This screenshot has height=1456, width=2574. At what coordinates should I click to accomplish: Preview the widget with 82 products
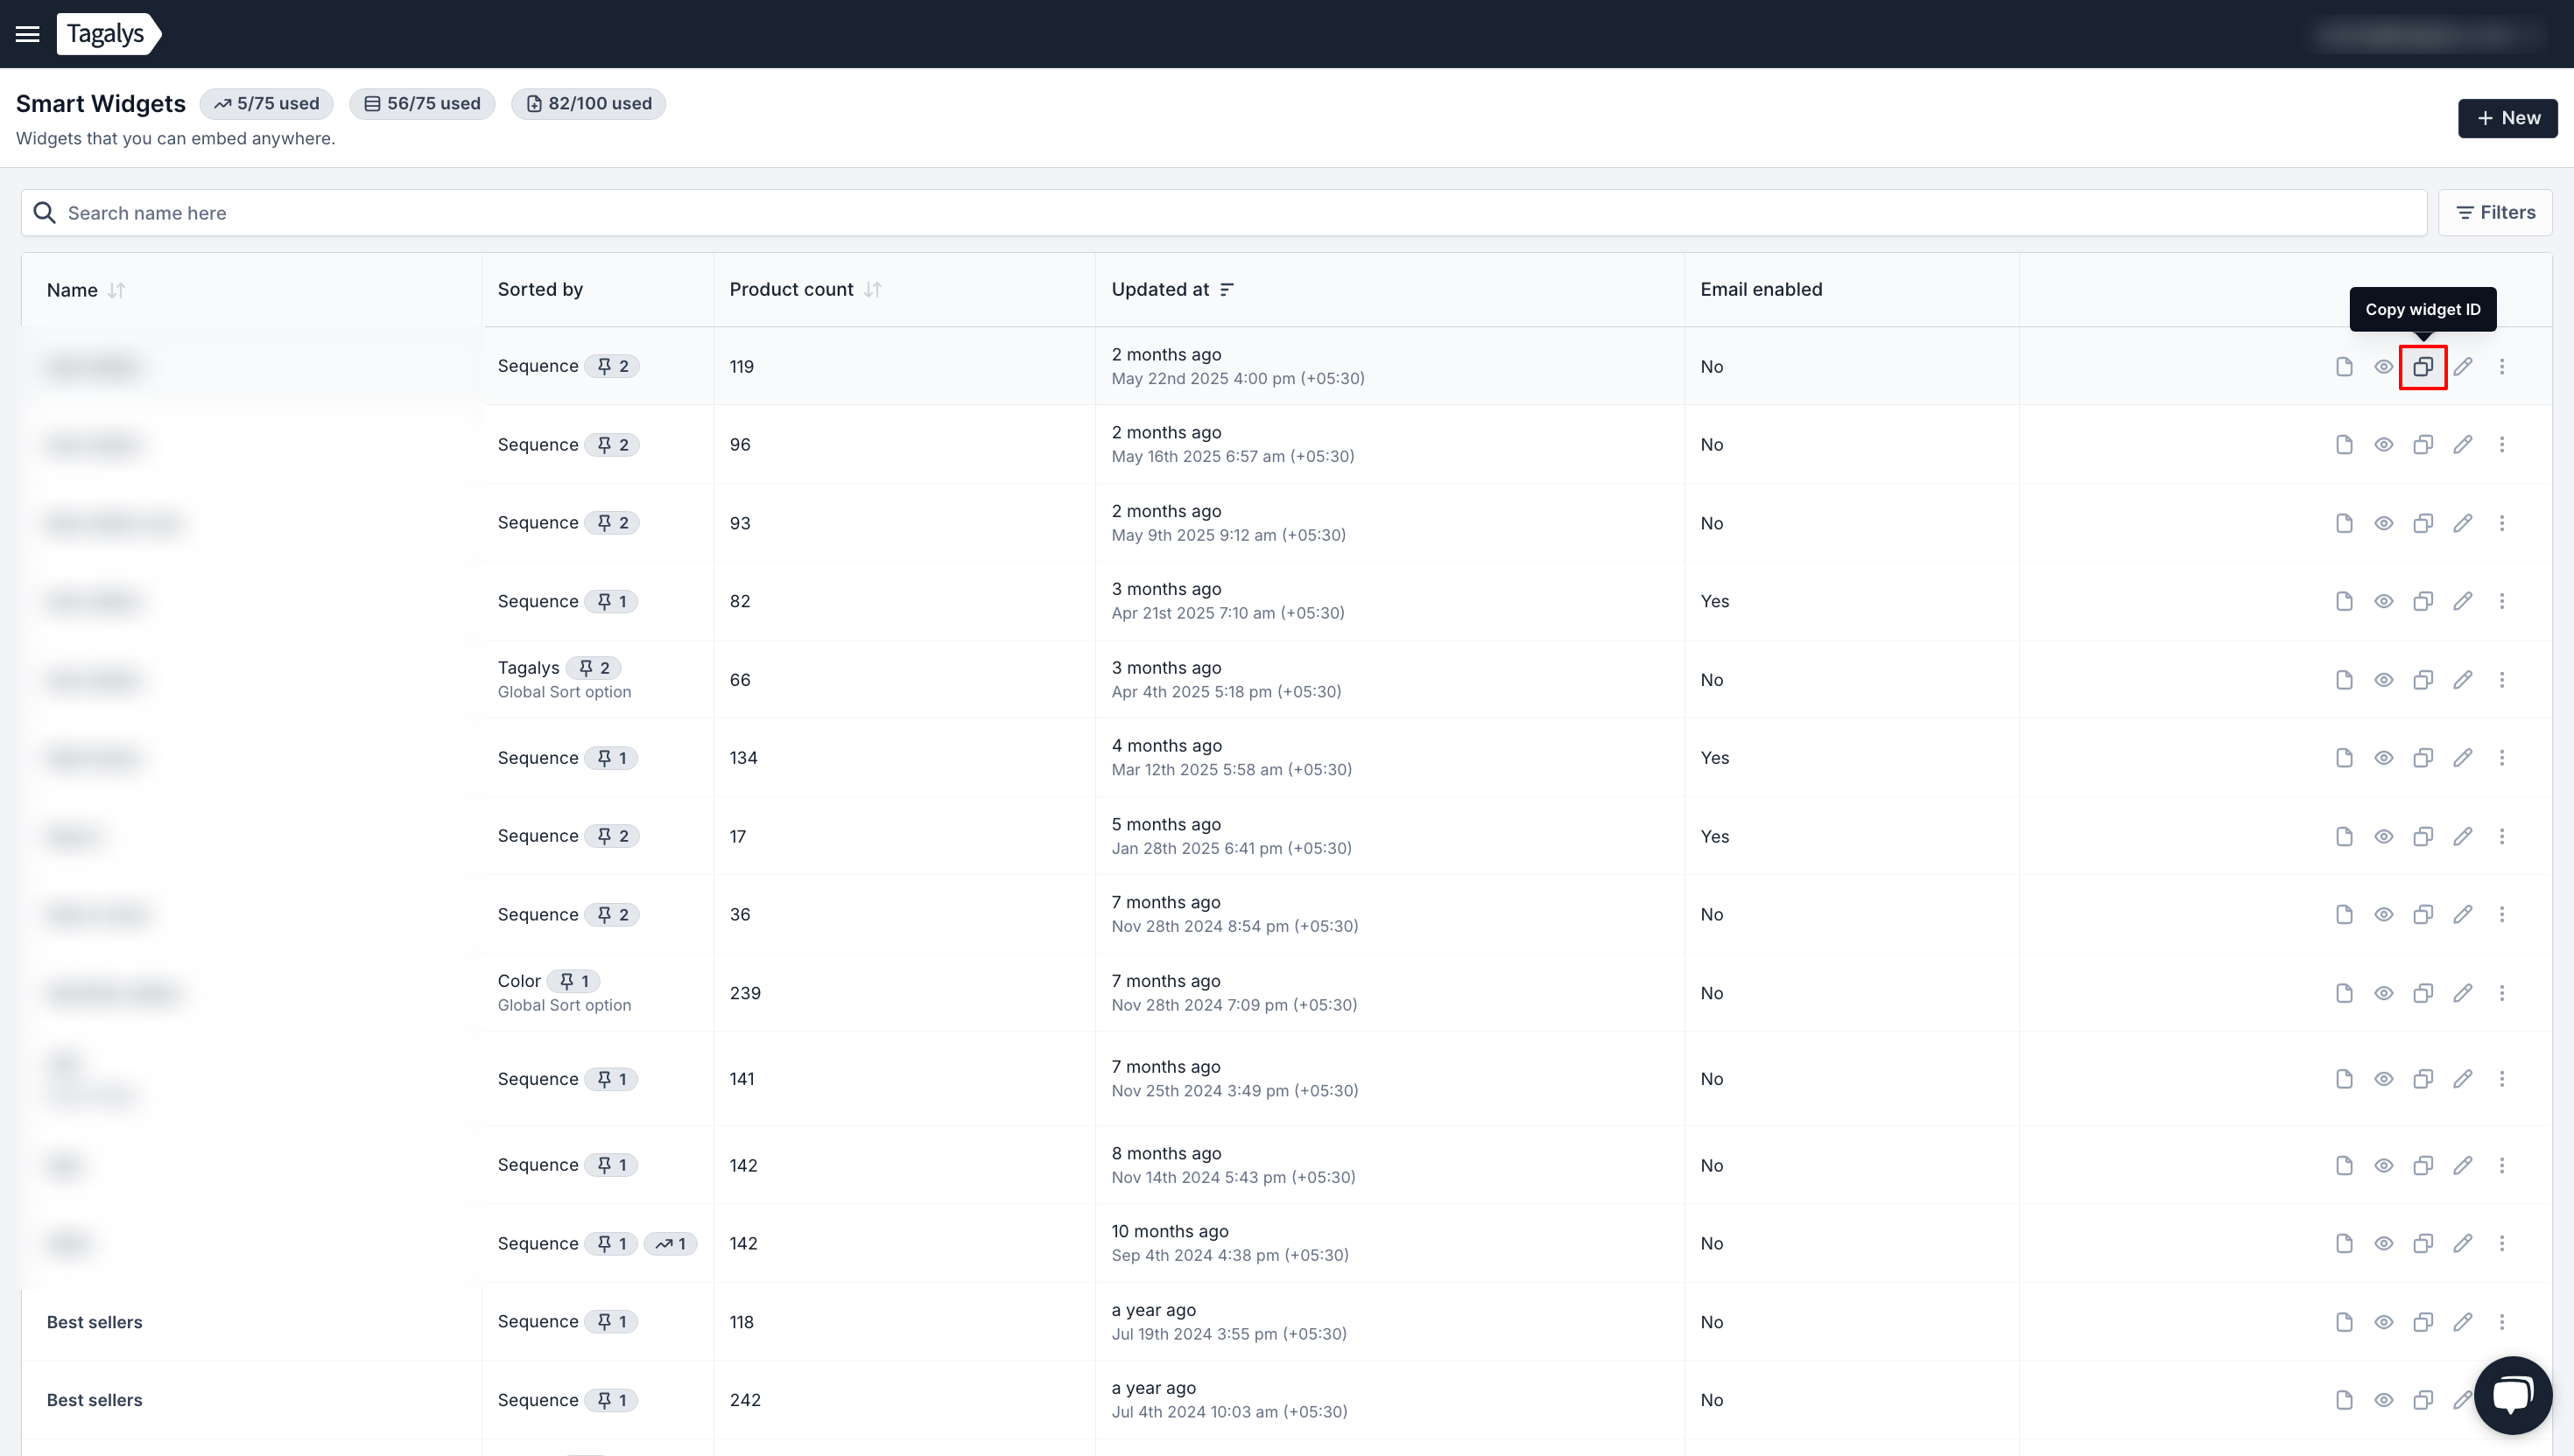[x=2384, y=601]
